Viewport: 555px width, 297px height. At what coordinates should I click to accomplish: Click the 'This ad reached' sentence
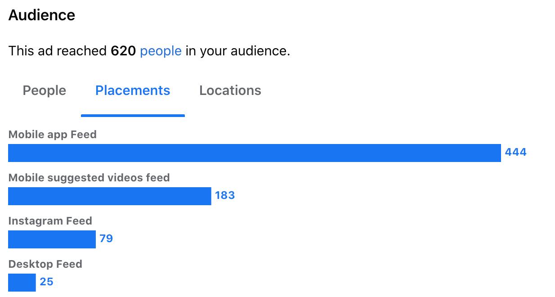pyautogui.click(x=149, y=51)
